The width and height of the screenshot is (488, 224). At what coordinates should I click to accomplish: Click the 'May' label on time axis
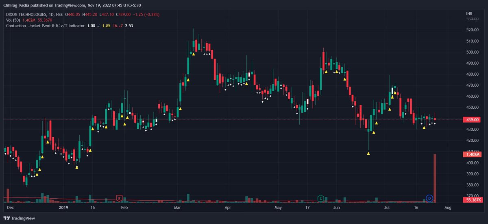pos(278,207)
